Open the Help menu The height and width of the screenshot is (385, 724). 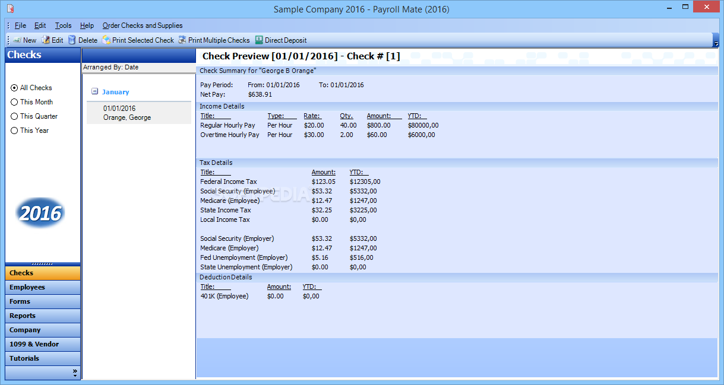click(87, 26)
